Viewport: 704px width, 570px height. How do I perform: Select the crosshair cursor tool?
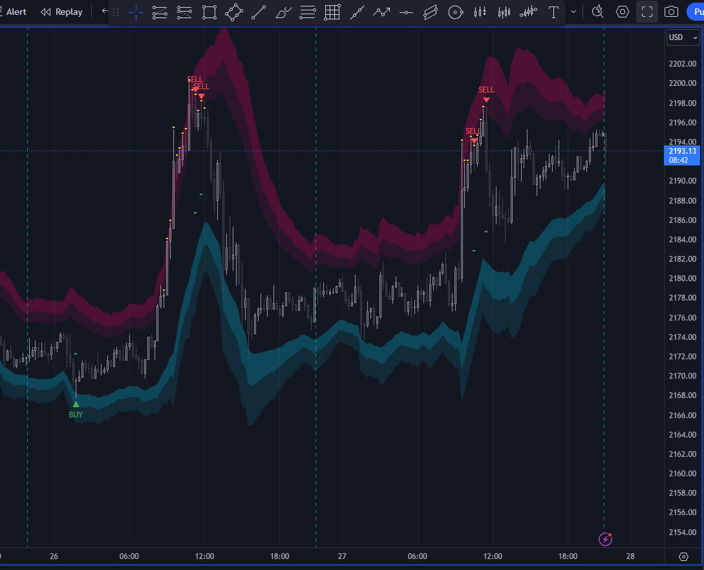(x=136, y=12)
